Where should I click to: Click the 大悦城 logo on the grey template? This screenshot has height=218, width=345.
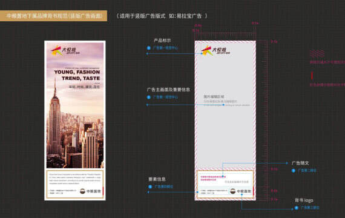215,51
